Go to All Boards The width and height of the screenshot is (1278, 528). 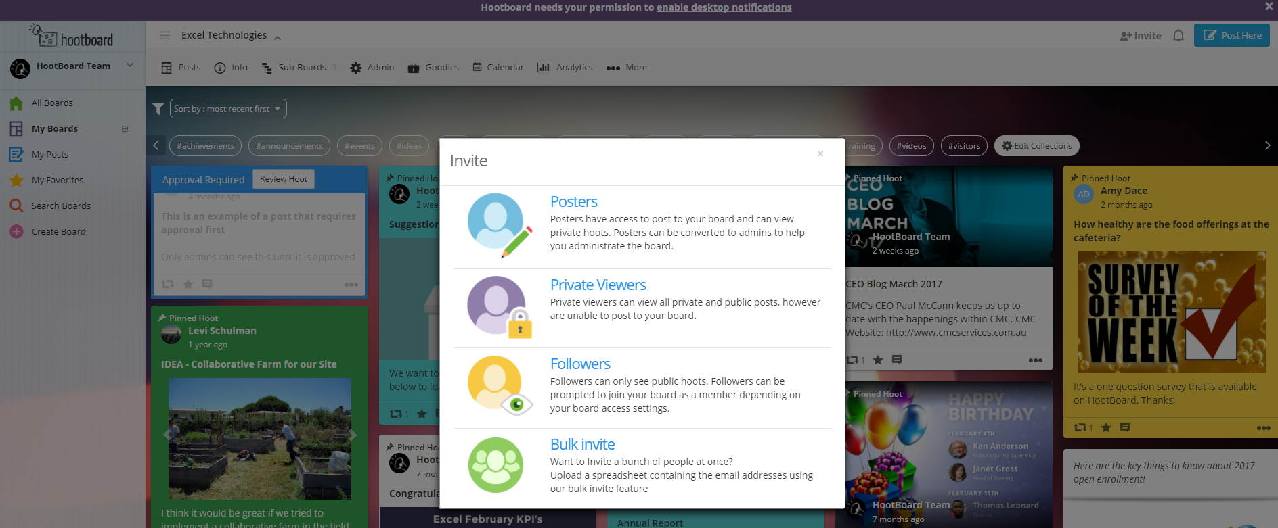52,103
